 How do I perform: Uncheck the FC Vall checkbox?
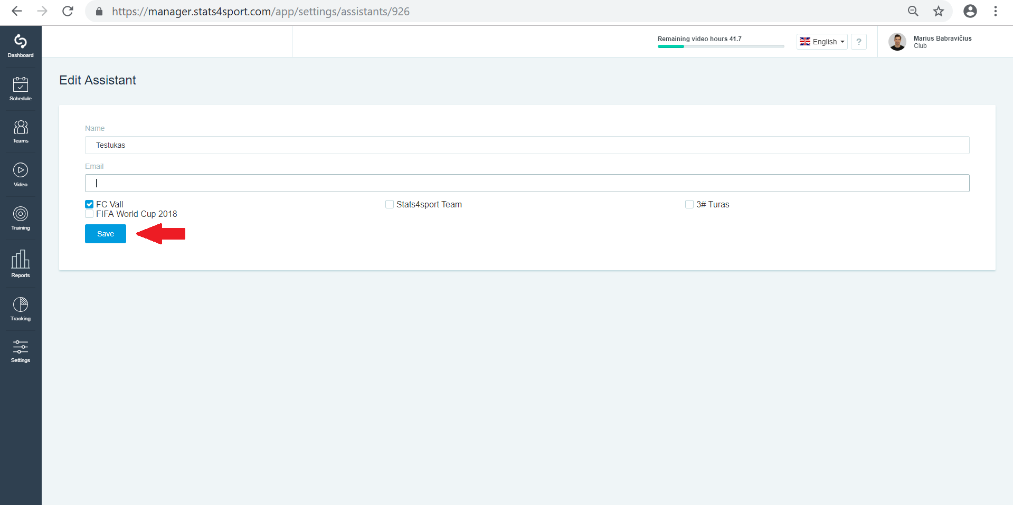point(89,204)
